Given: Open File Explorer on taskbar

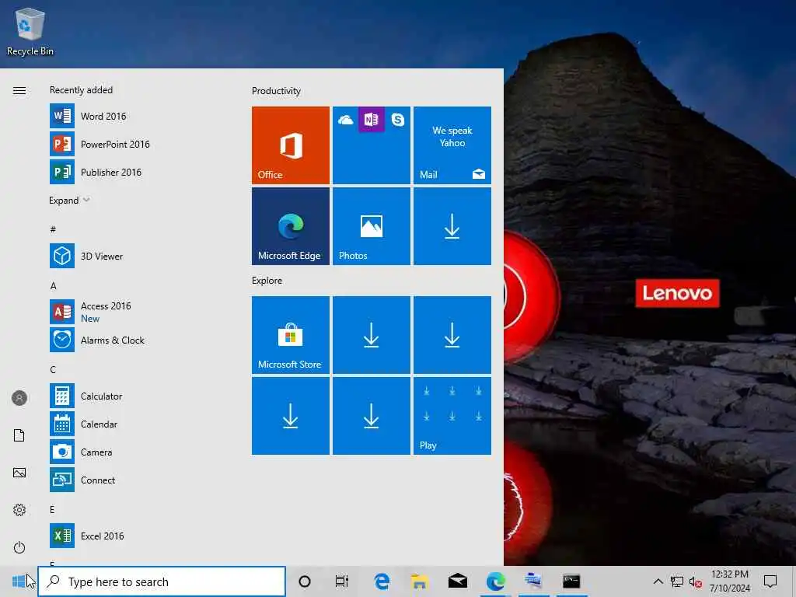Looking at the screenshot, I should (x=419, y=581).
